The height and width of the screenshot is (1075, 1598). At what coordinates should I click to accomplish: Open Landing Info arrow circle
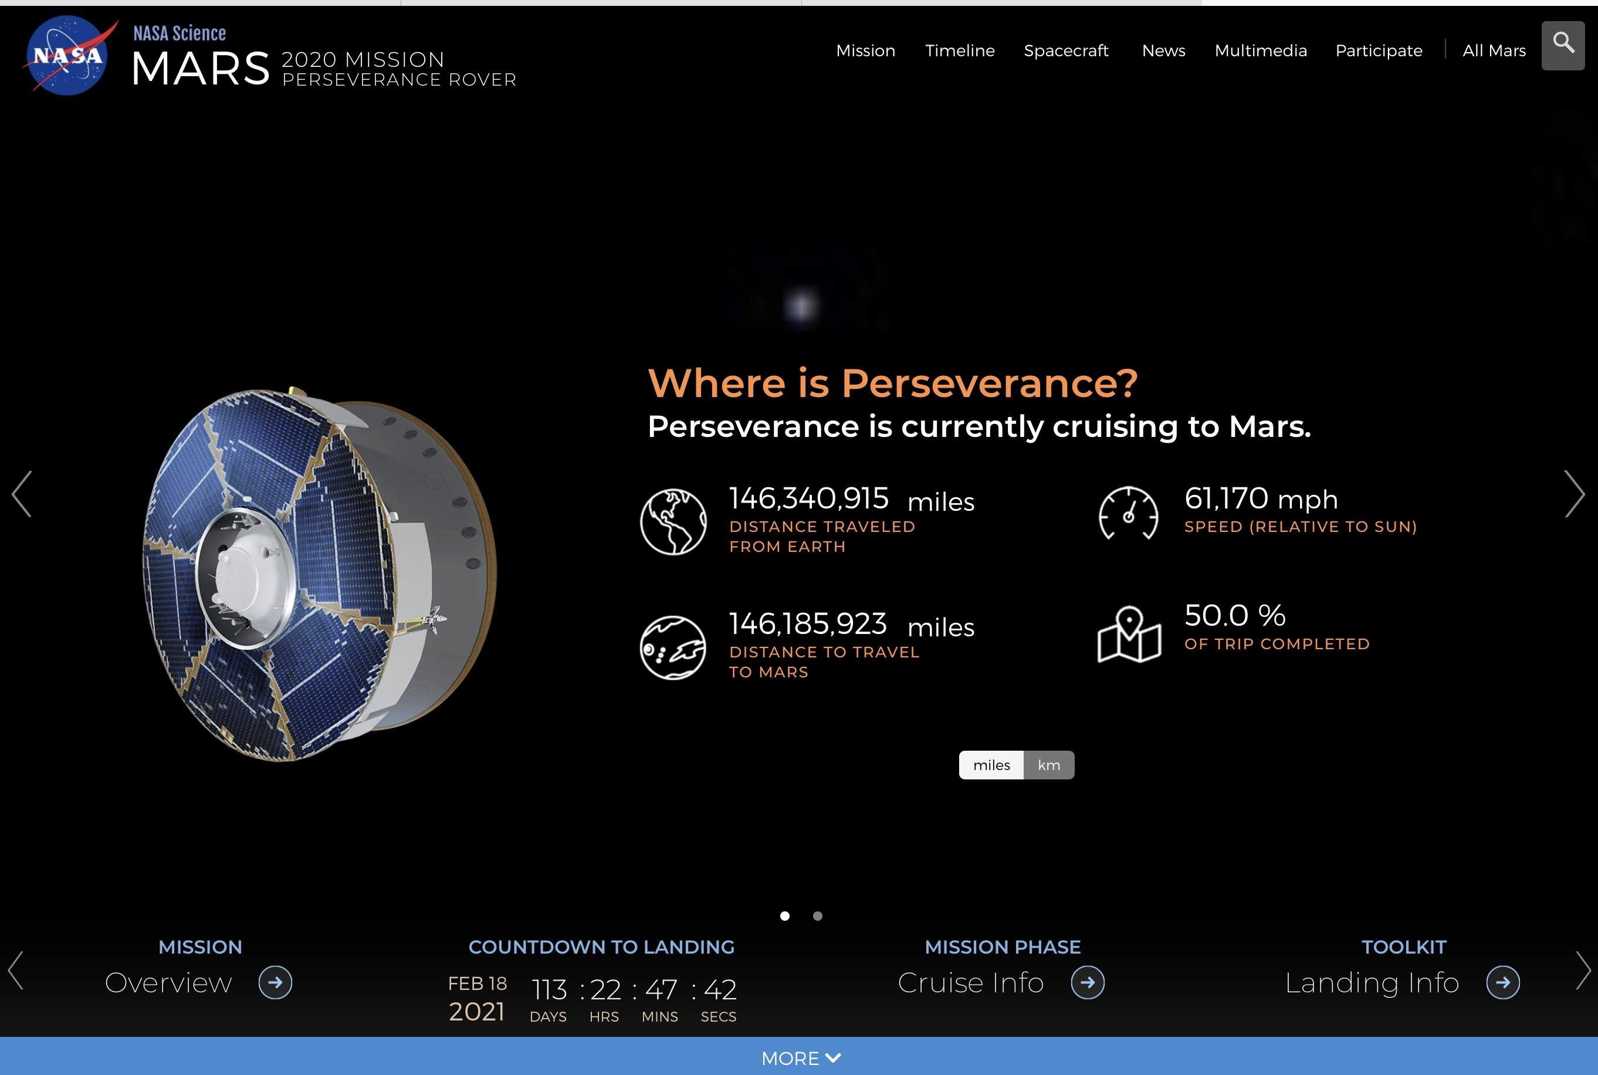coord(1502,982)
